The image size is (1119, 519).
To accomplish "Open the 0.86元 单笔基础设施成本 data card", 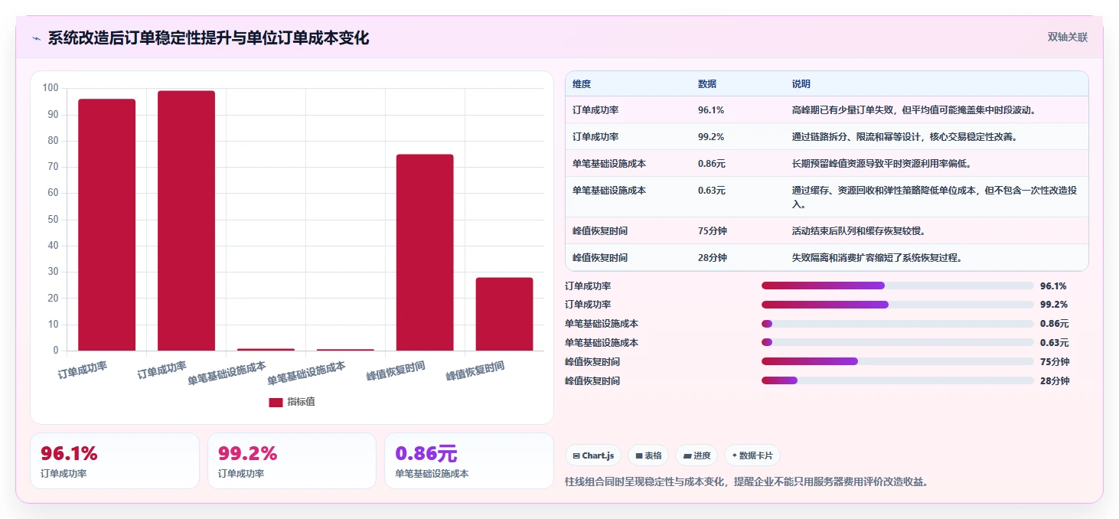I will point(468,461).
